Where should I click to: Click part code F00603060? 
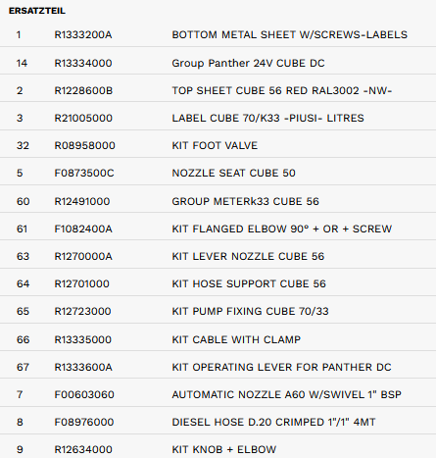click(84, 394)
